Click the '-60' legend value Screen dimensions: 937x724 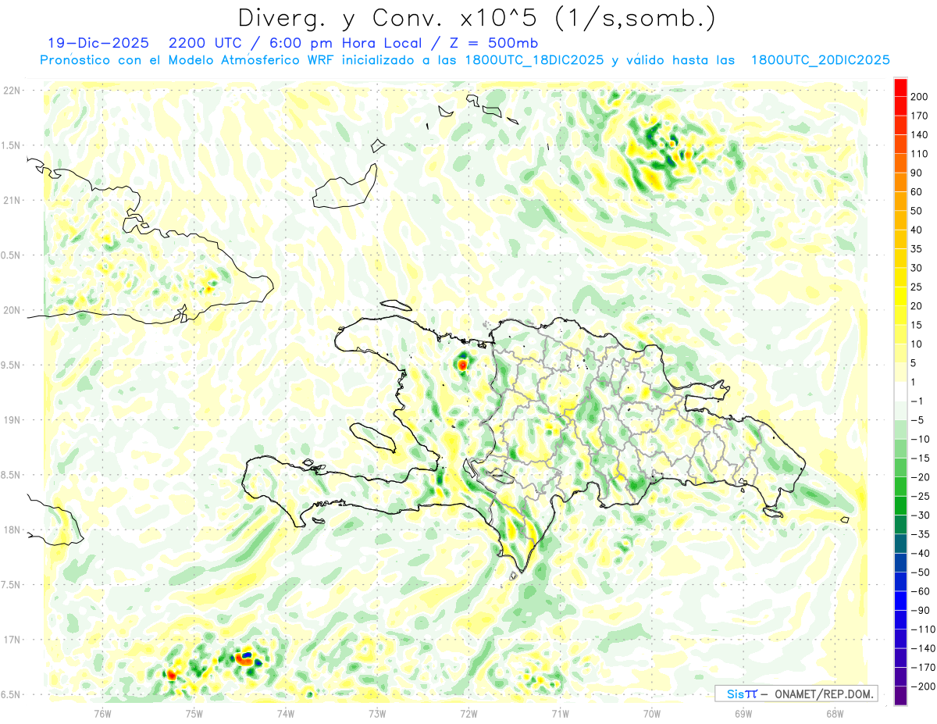[x=919, y=591]
